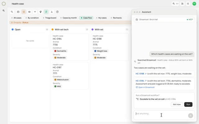Open the HC-0188 health case card
This screenshot has height=124, width=199.
coord(110,47)
